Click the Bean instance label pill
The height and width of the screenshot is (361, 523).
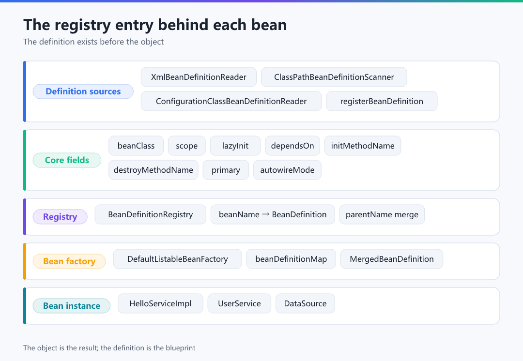(x=71, y=306)
